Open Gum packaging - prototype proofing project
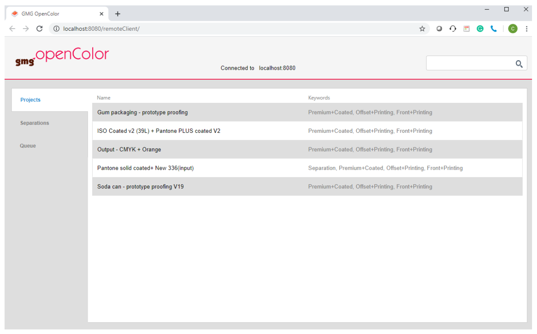Screen dimensions: 537x334 click(x=307, y=112)
